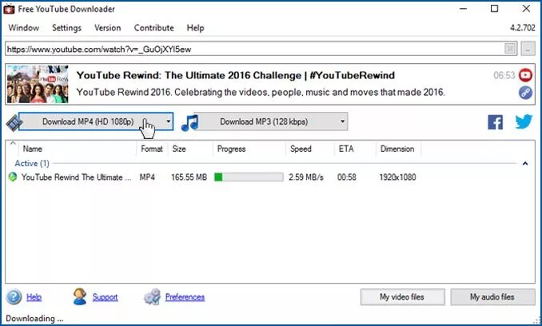
Task: Click the YouTube Rewind video thumbnail
Action: [x=38, y=84]
